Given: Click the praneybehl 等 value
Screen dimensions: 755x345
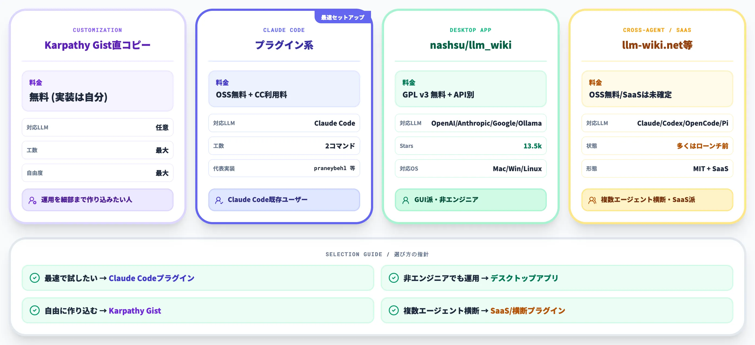Looking at the screenshot, I should 334,168.
